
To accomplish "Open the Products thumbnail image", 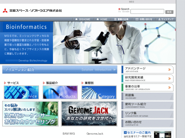I will click(x=60, y=92).
